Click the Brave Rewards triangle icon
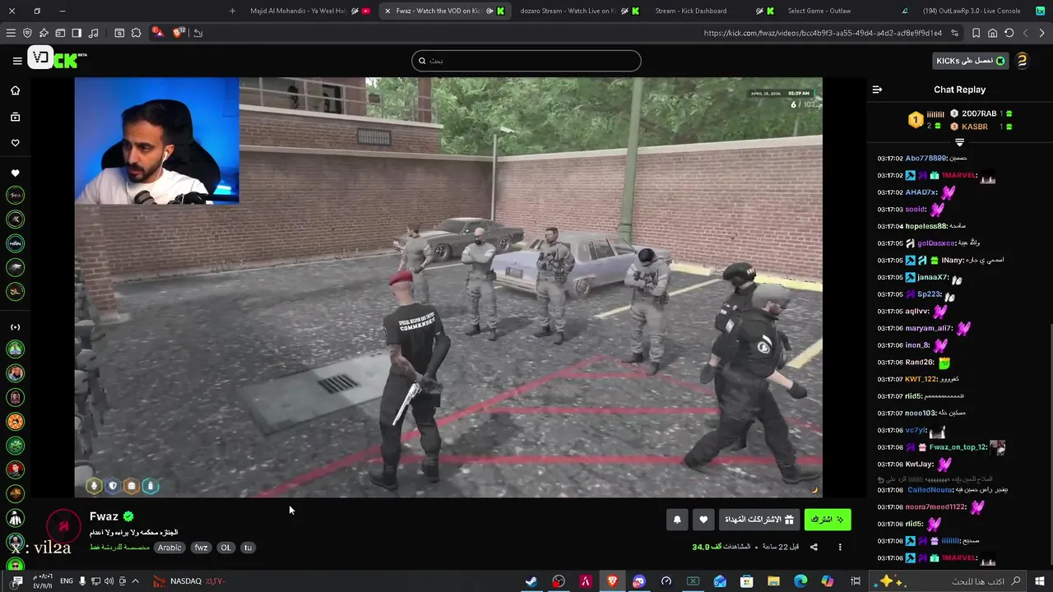The width and height of the screenshot is (1053, 592). point(156,33)
